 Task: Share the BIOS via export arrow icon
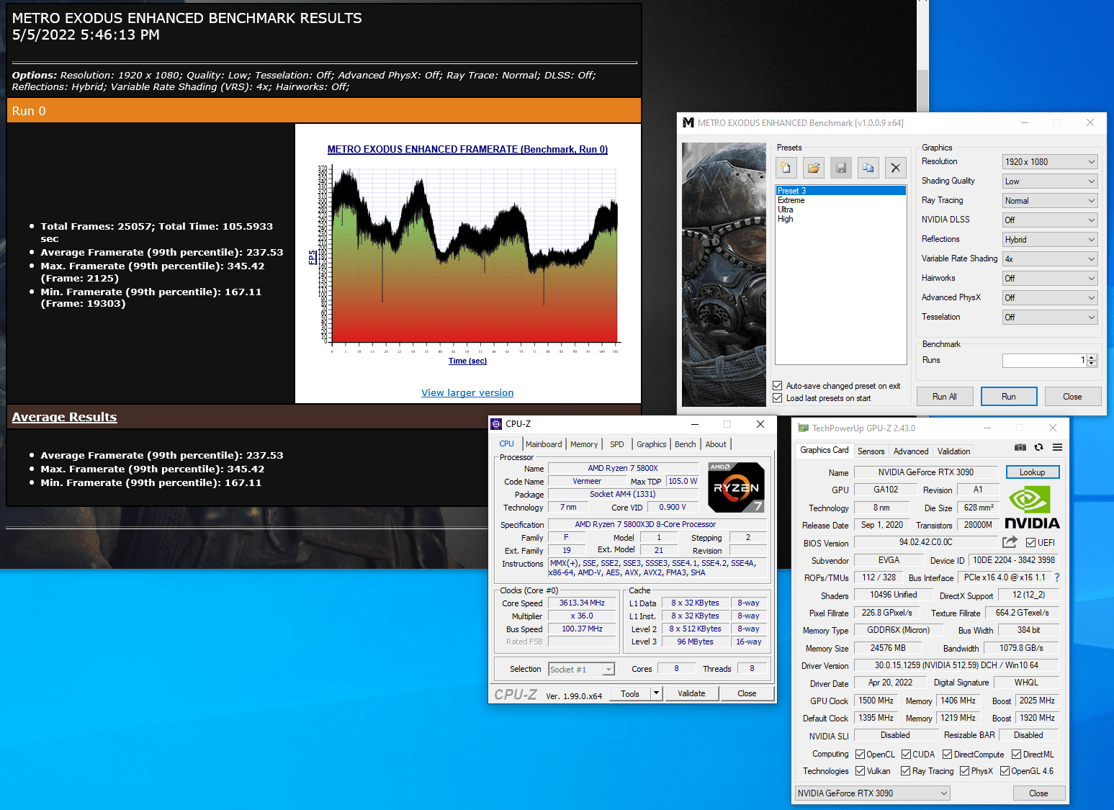(1010, 542)
